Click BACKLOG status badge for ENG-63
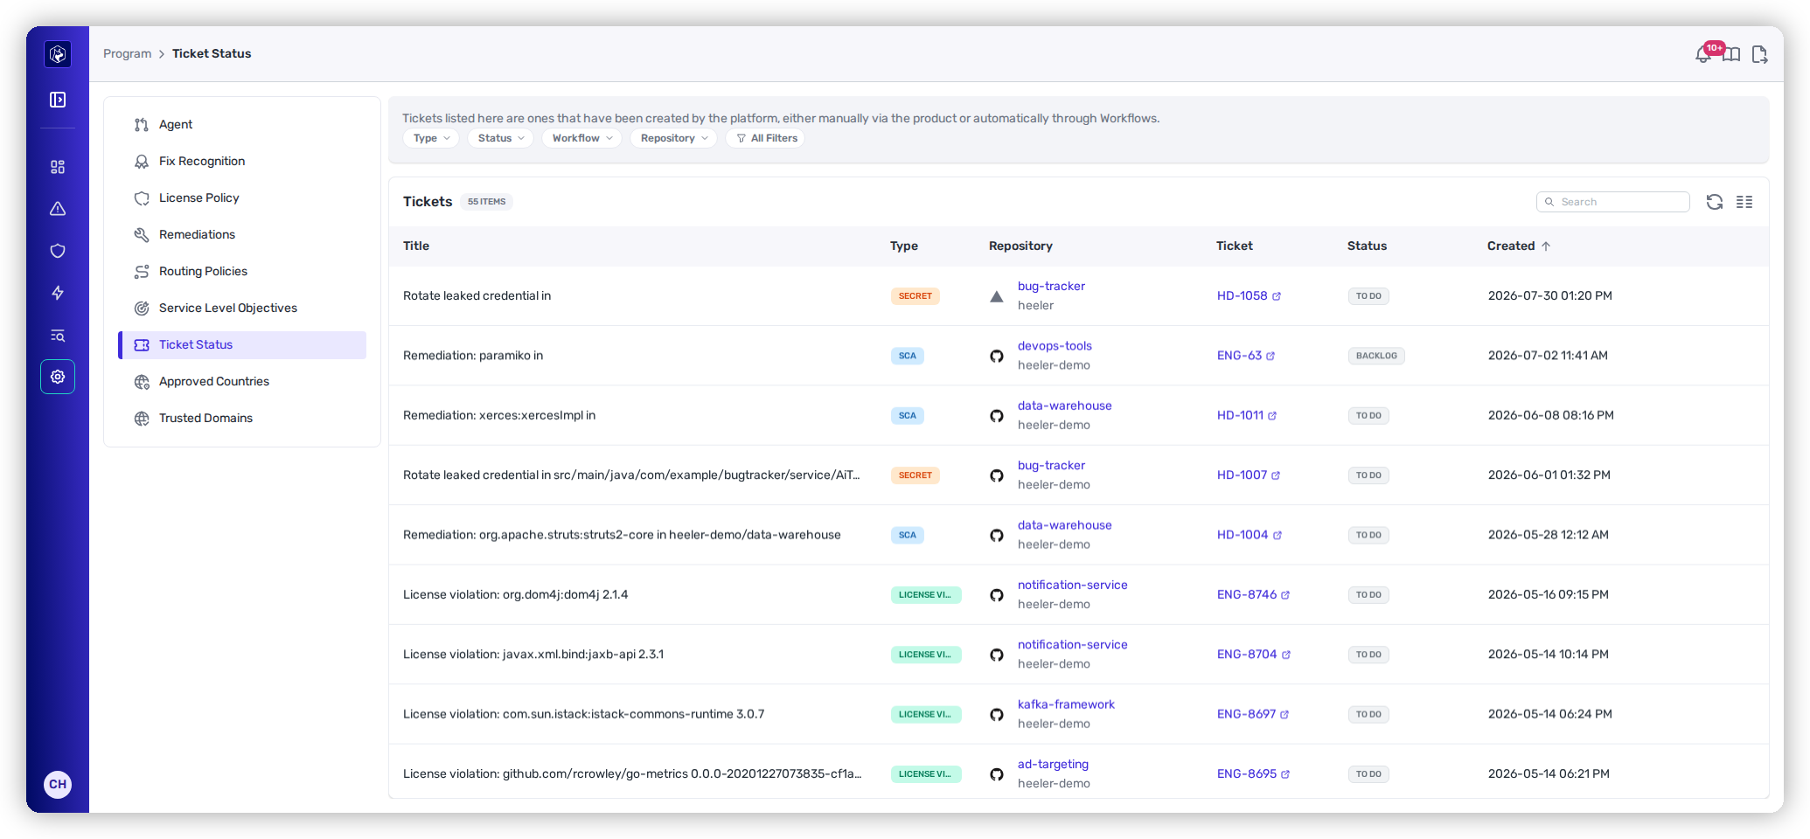The width and height of the screenshot is (1810, 839). (x=1376, y=356)
